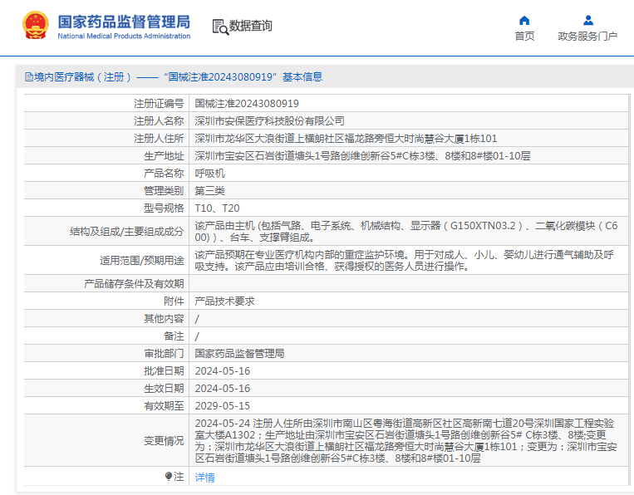Screen dimensions: 634x495
Task: Click the 政务服务门户 person icon
Action: (x=587, y=20)
